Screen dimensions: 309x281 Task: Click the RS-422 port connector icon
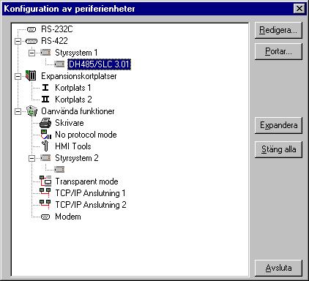point(31,41)
